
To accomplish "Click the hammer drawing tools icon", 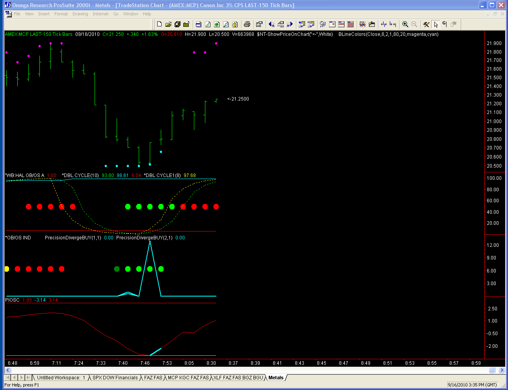I will tap(426, 24).
